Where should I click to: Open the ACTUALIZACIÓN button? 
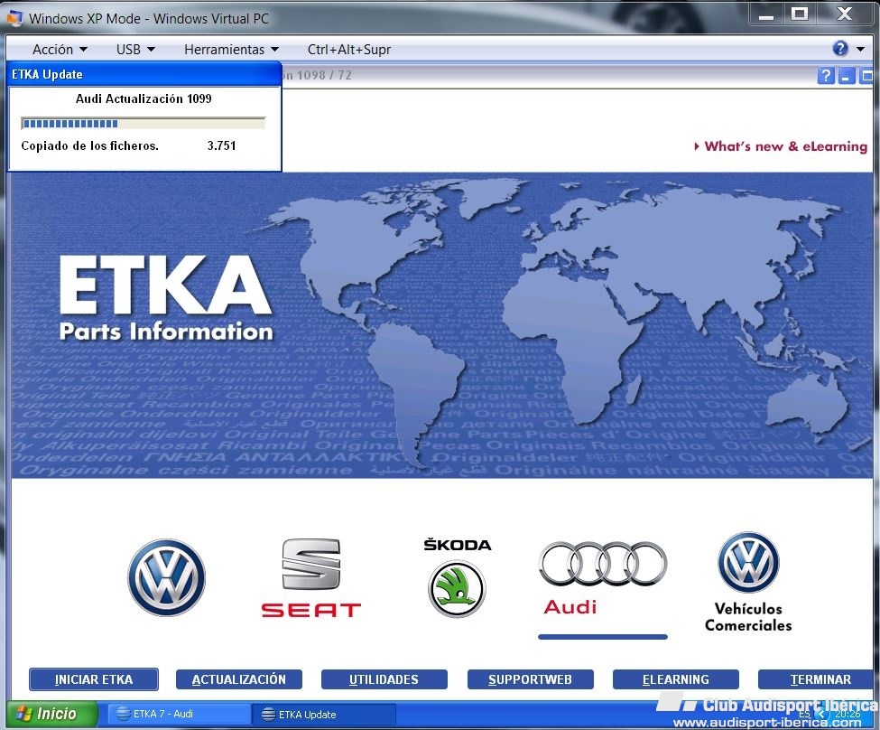click(239, 679)
